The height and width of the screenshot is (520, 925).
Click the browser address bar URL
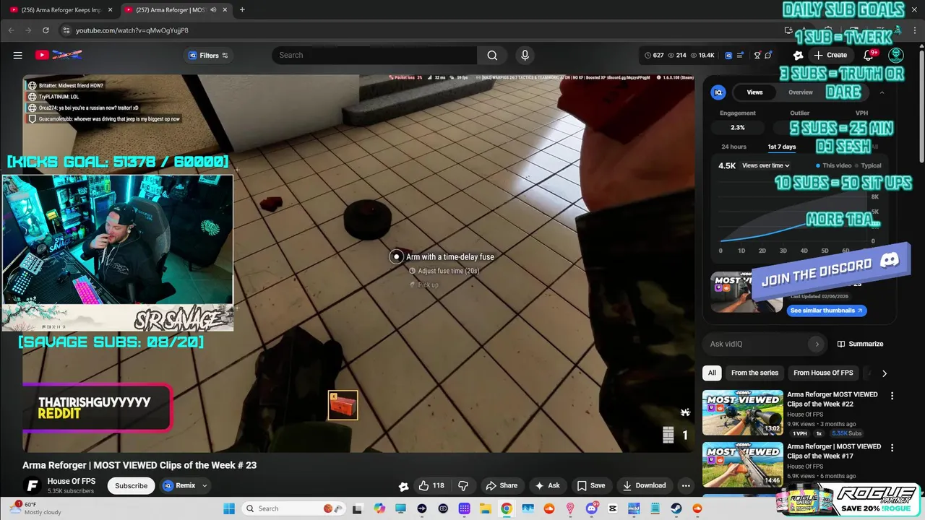[132, 30]
